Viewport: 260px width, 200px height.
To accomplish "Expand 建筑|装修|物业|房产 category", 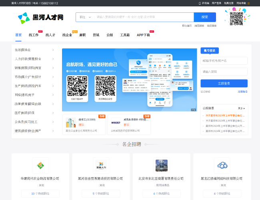I will pos(34,131).
